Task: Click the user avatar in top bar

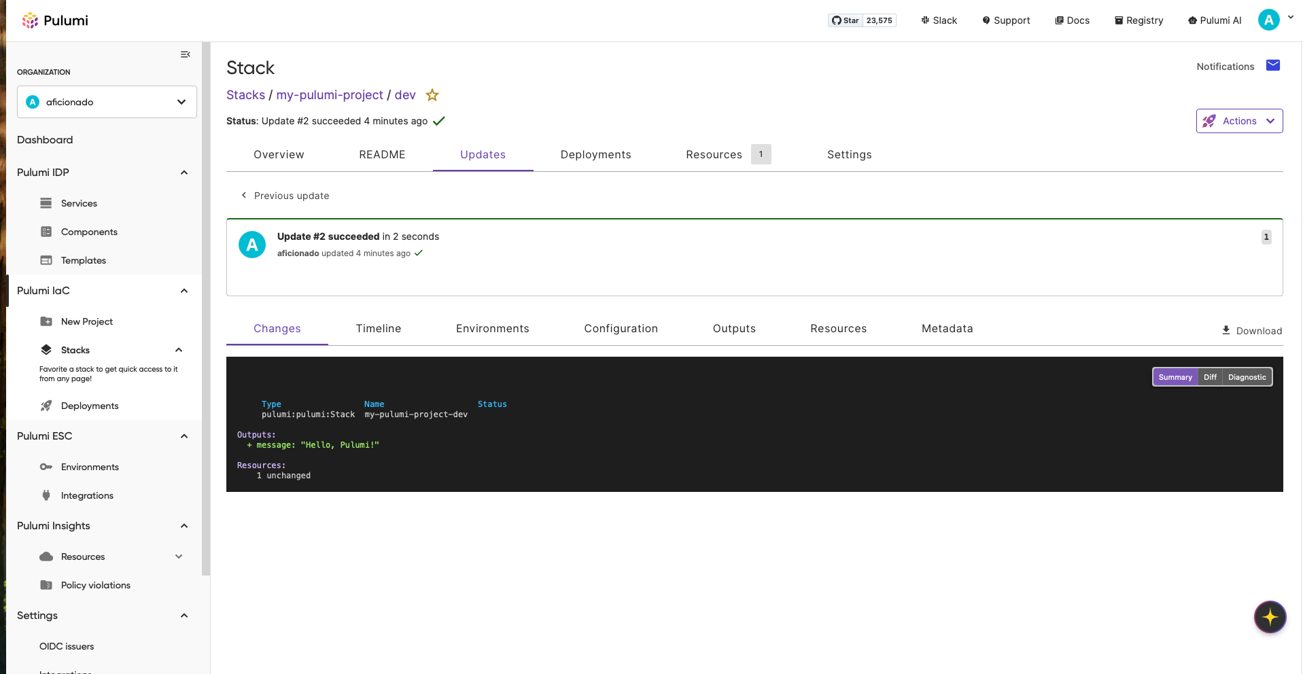Action: 1268,20
